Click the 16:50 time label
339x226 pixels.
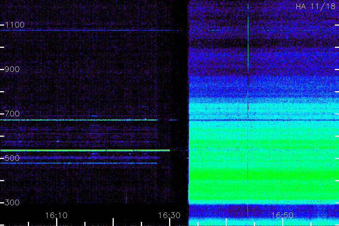(x=282, y=215)
